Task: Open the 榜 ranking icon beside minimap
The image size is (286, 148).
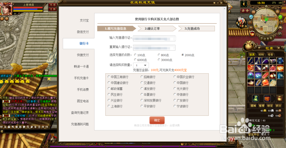Action: point(253,12)
